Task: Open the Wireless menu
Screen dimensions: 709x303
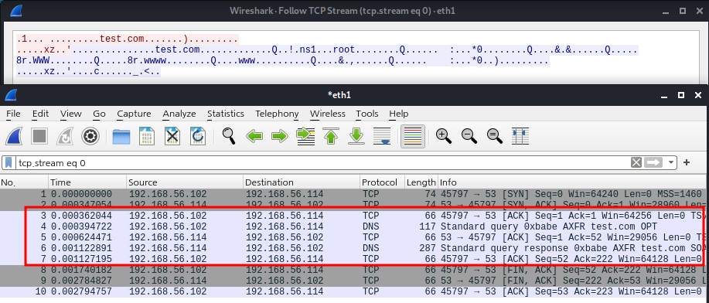Action: (x=327, y=114)
